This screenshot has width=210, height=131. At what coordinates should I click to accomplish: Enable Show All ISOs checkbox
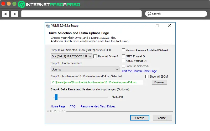[147, 76]
